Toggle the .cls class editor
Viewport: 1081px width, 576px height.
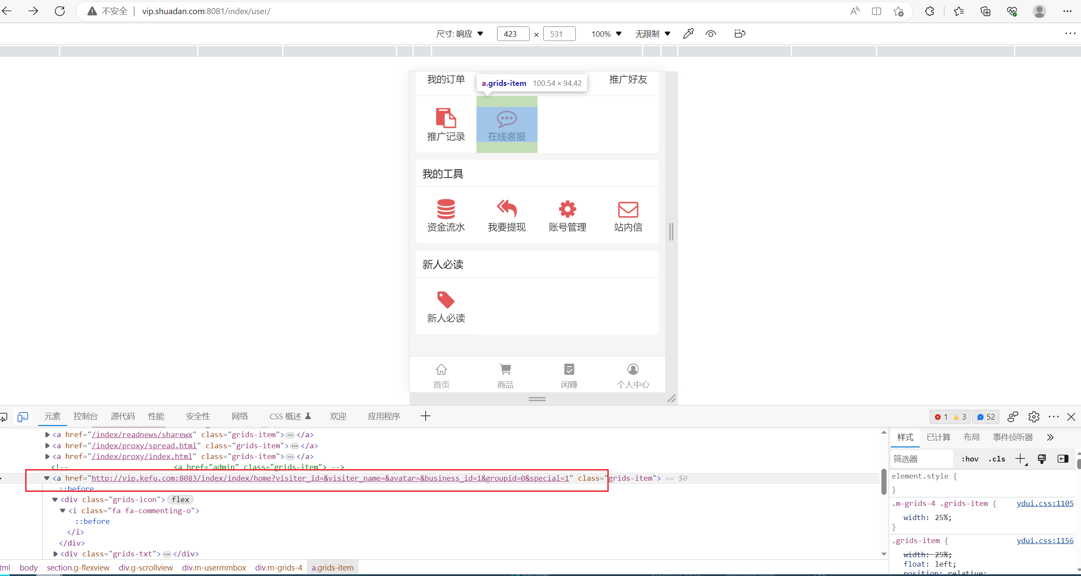pos(996,459)
